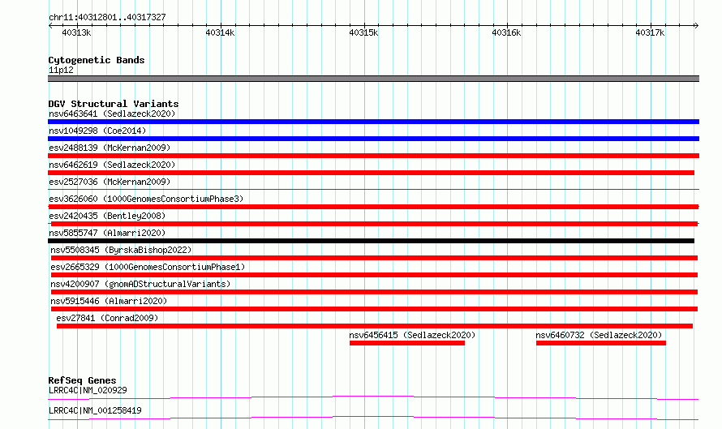The height and width of the screenshot is (429, 722).
Task: Click the black bar under nsv5855747
Action: [371, 241]
